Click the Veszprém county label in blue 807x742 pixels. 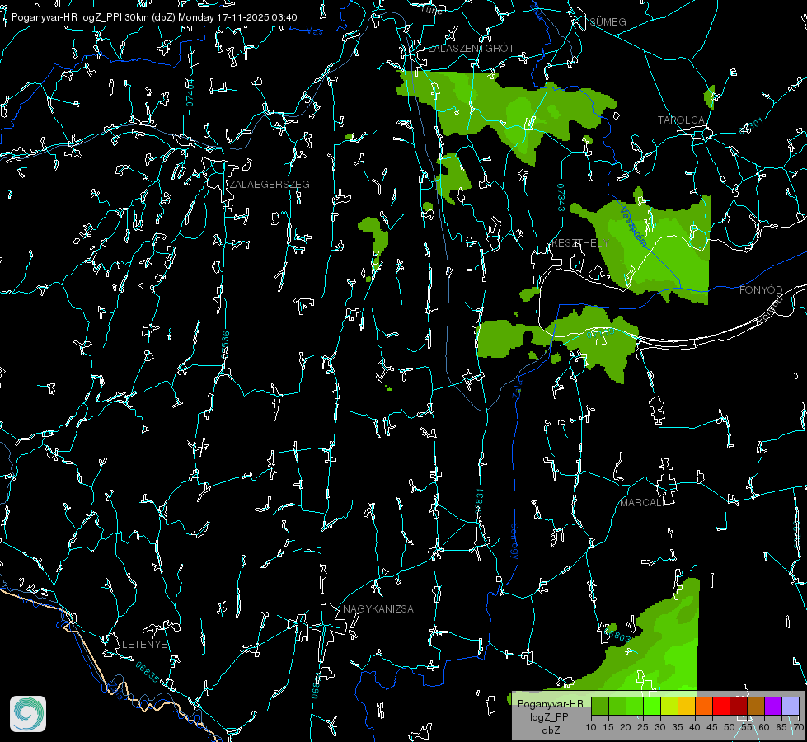click(633, 227)
